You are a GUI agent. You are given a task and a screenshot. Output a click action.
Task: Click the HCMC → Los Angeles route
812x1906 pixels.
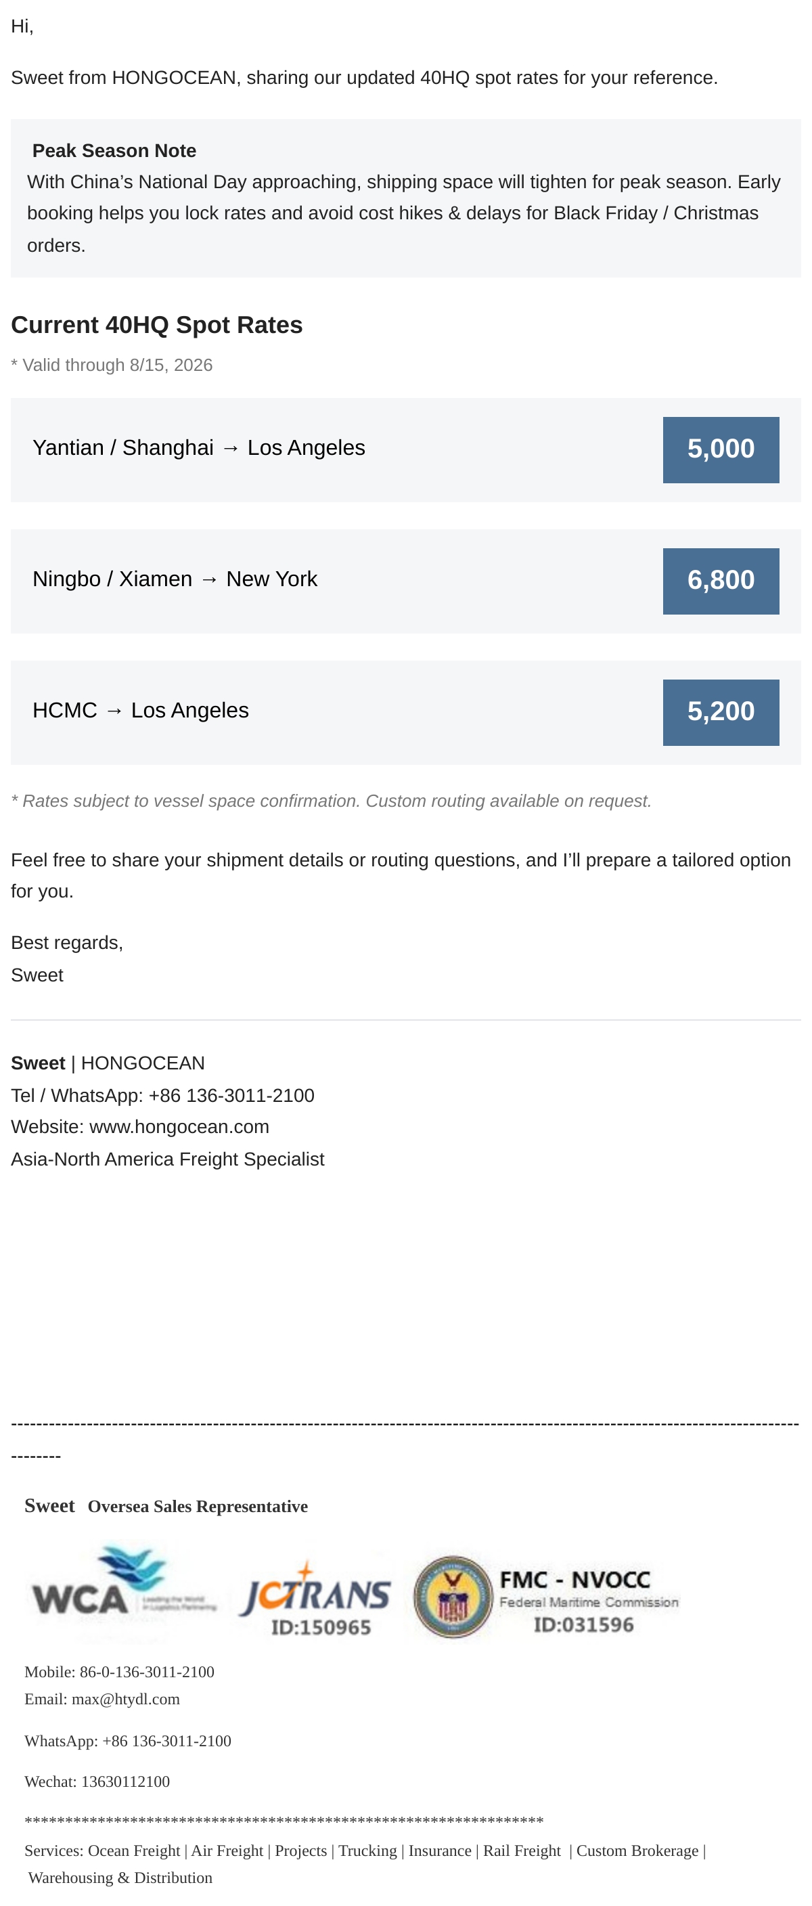(141, 710)
